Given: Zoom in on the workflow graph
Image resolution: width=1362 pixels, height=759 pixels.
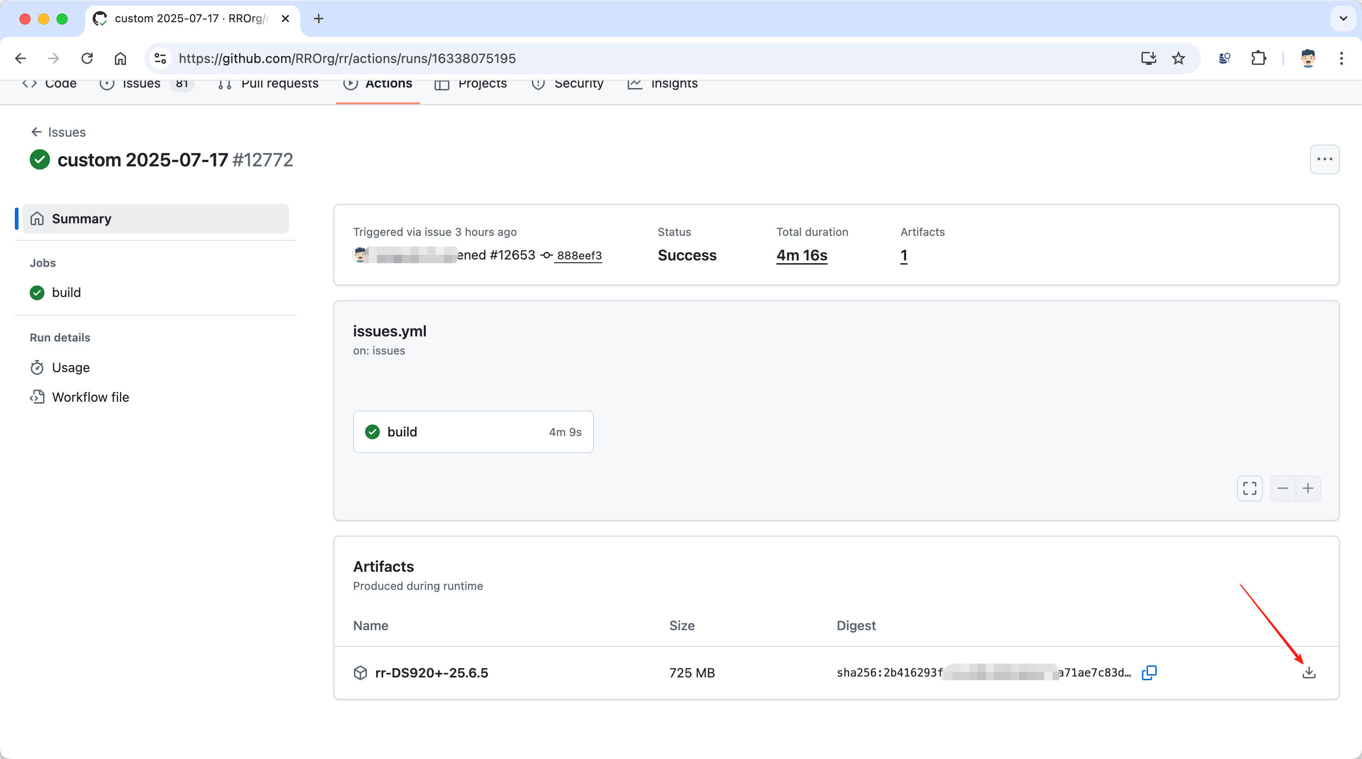Looking at the screenshot, I should click(x=1307, y=488).
